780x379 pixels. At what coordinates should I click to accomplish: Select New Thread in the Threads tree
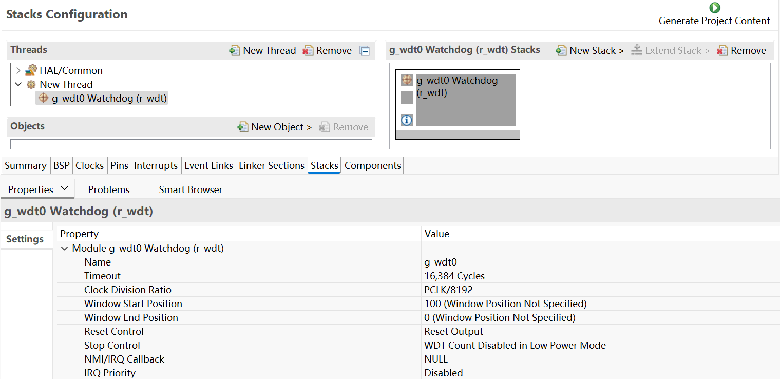(66, 84)
